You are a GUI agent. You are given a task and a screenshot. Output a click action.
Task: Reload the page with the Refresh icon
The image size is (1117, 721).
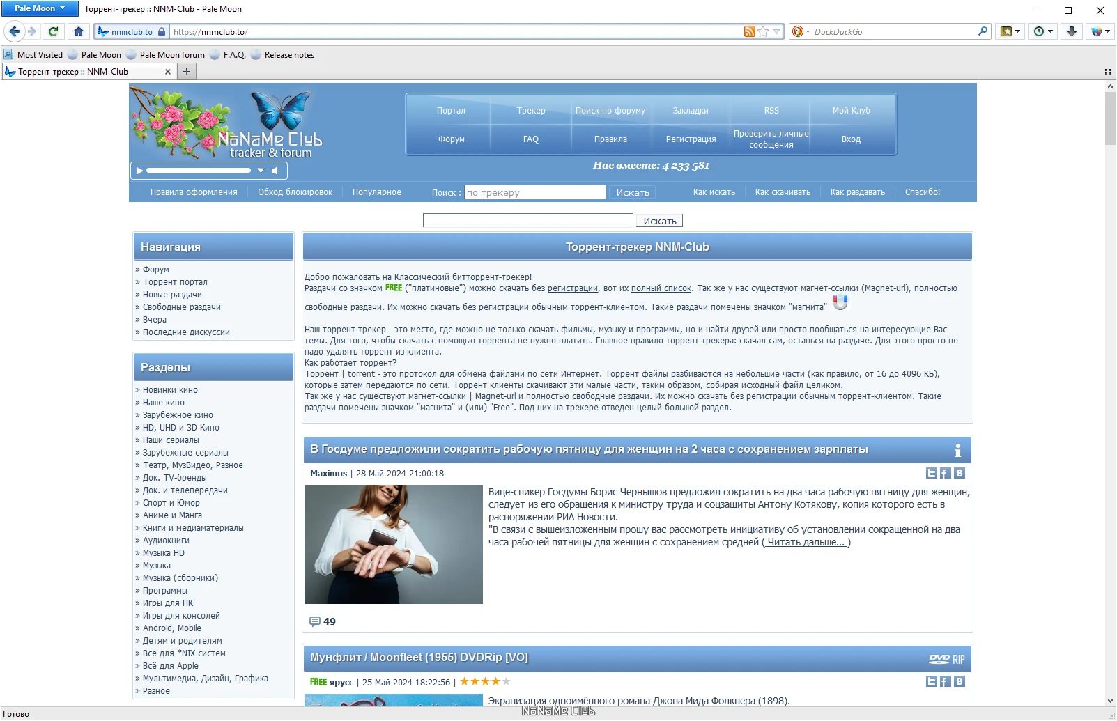(x=53, y=31)
